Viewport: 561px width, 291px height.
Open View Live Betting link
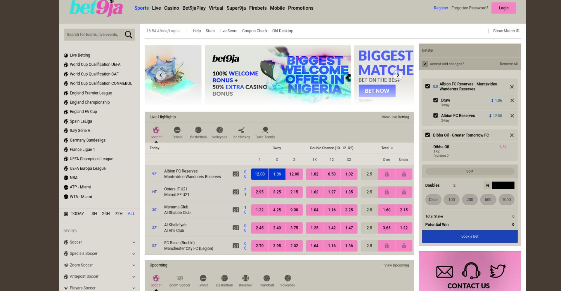pyautogui.click(x=395, y=117)
